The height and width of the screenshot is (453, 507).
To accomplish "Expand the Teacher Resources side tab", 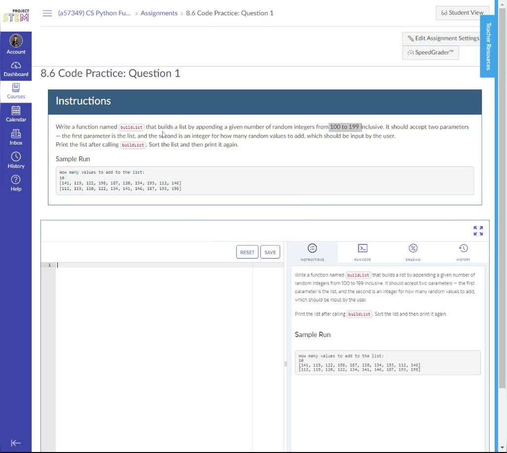I will [488, 46].
